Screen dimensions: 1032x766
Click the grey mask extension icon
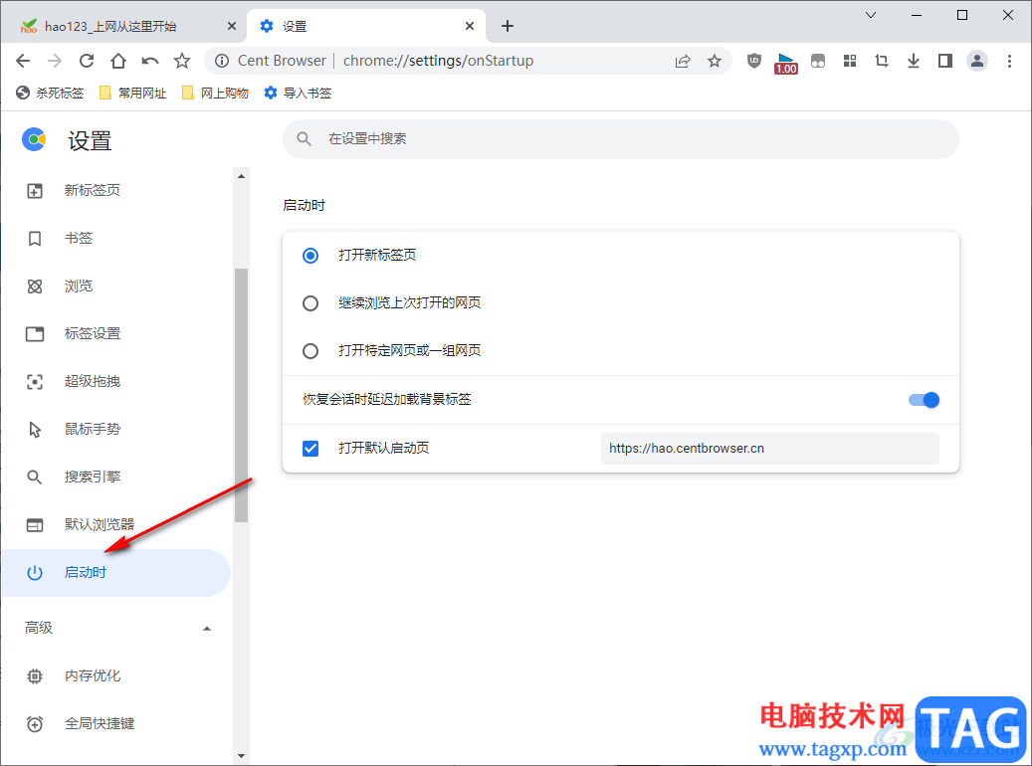817,62
